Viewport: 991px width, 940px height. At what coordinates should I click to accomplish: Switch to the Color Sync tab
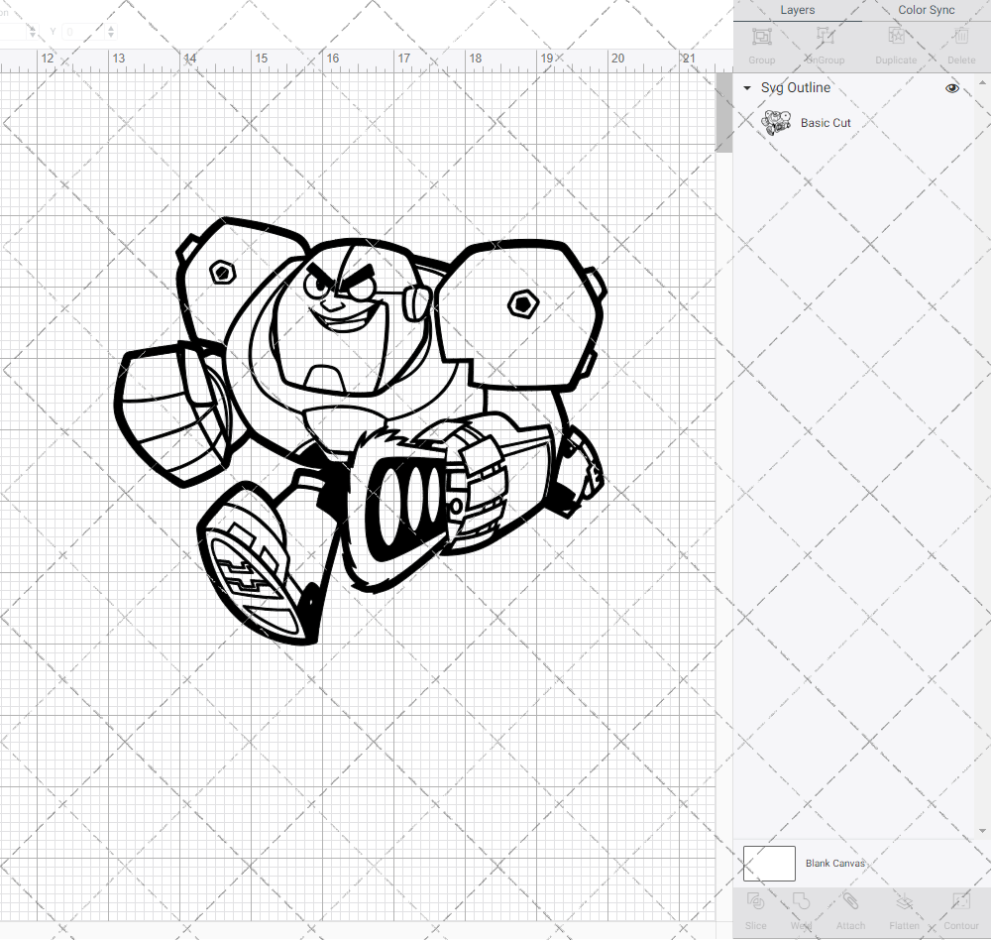[926, 10]
